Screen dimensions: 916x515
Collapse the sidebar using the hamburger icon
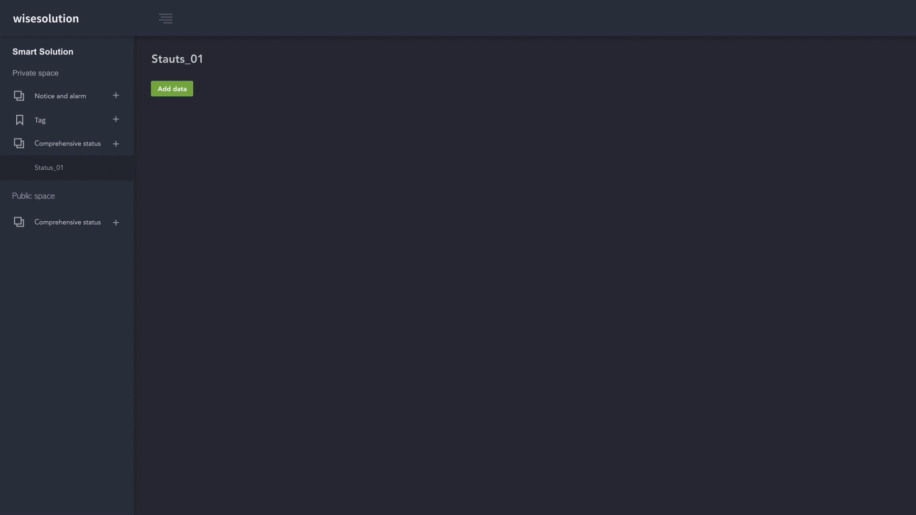pyautogui.click(x=166, y=19)
